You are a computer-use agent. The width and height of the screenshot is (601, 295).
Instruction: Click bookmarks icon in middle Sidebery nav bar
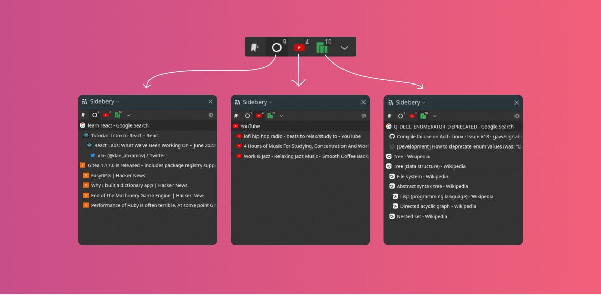[x=236, y=115]
